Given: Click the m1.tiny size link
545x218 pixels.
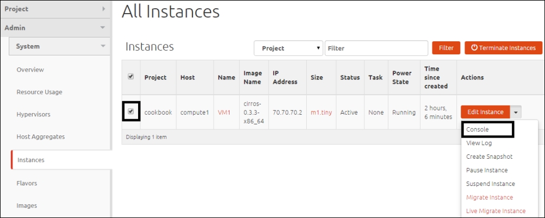Looking at the screenshot, I should tap(321, 113).
